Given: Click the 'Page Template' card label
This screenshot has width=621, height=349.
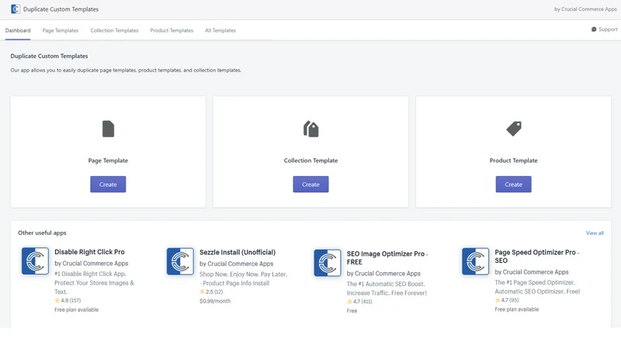Looking at the screenshot, I should pos(108,161).
